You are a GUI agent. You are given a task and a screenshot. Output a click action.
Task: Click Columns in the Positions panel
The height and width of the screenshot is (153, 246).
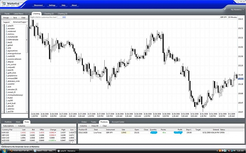[x=83, y=126]
